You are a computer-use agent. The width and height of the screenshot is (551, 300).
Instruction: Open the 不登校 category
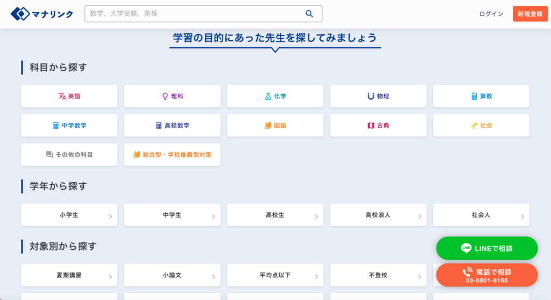[x=378, y=275]
